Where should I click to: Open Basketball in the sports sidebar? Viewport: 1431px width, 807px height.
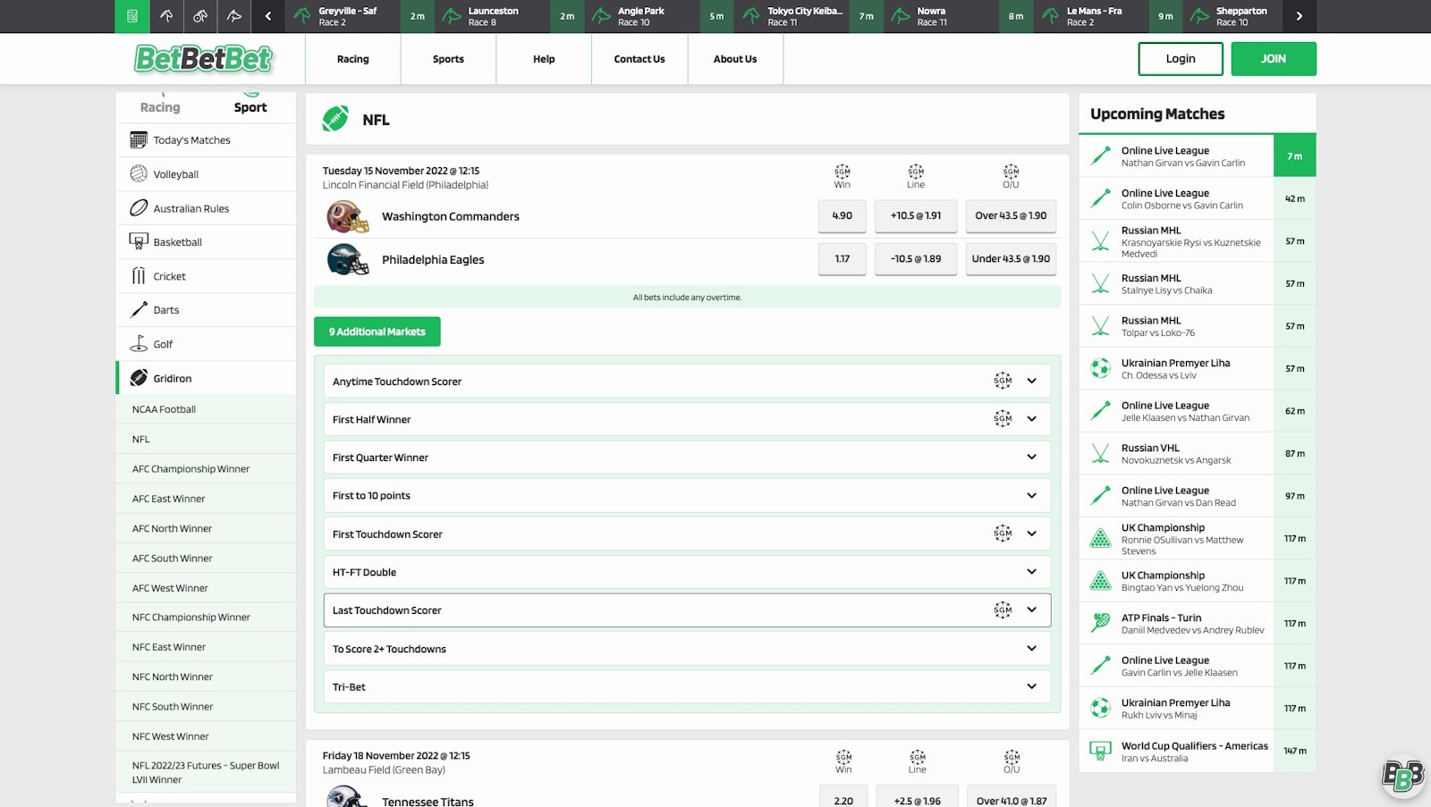click(x=177, y=242)
